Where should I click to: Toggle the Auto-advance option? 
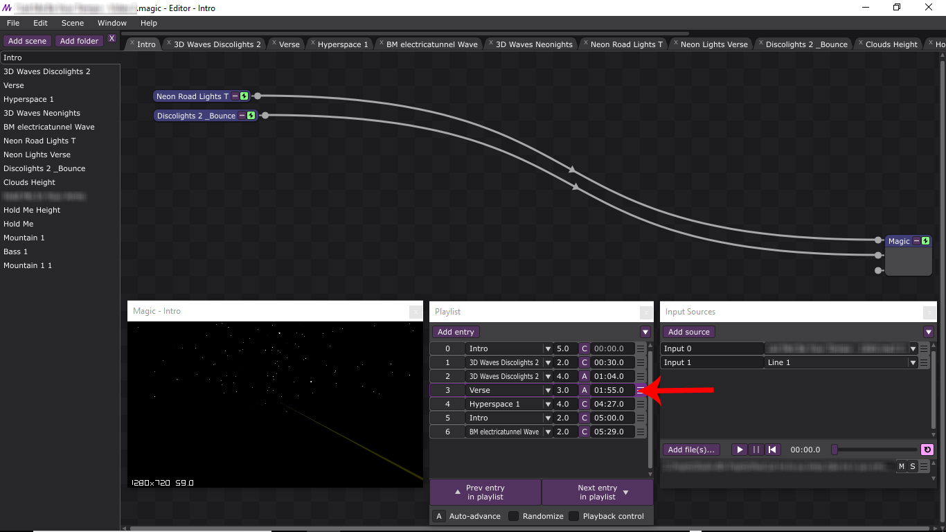(439, 516)
